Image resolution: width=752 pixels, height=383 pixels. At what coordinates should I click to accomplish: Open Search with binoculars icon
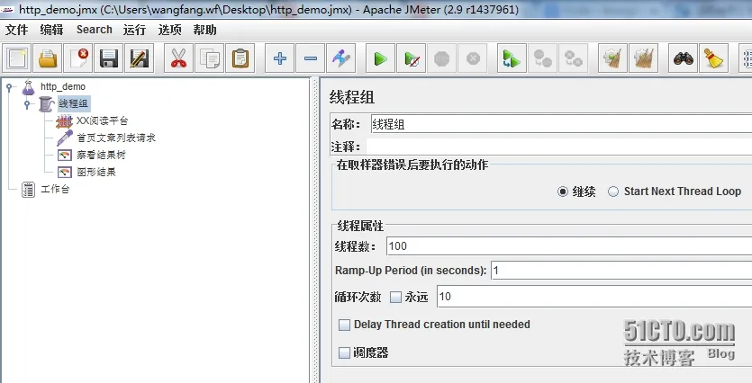[x=684, y=58]
